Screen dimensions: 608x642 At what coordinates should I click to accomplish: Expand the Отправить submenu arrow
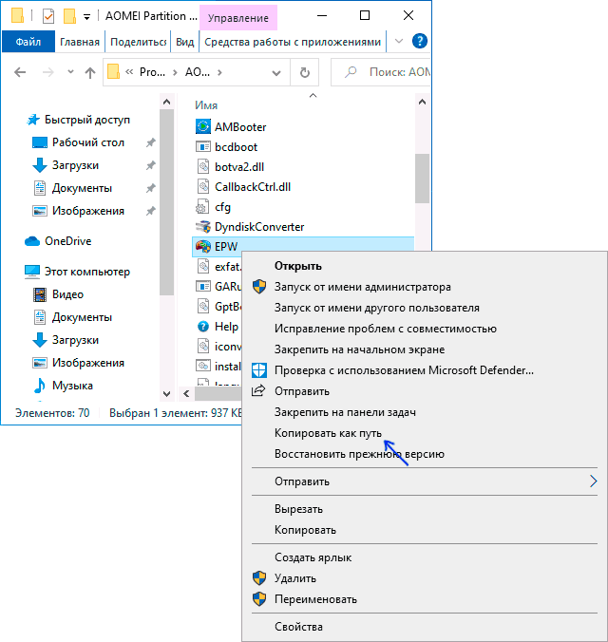593,481
